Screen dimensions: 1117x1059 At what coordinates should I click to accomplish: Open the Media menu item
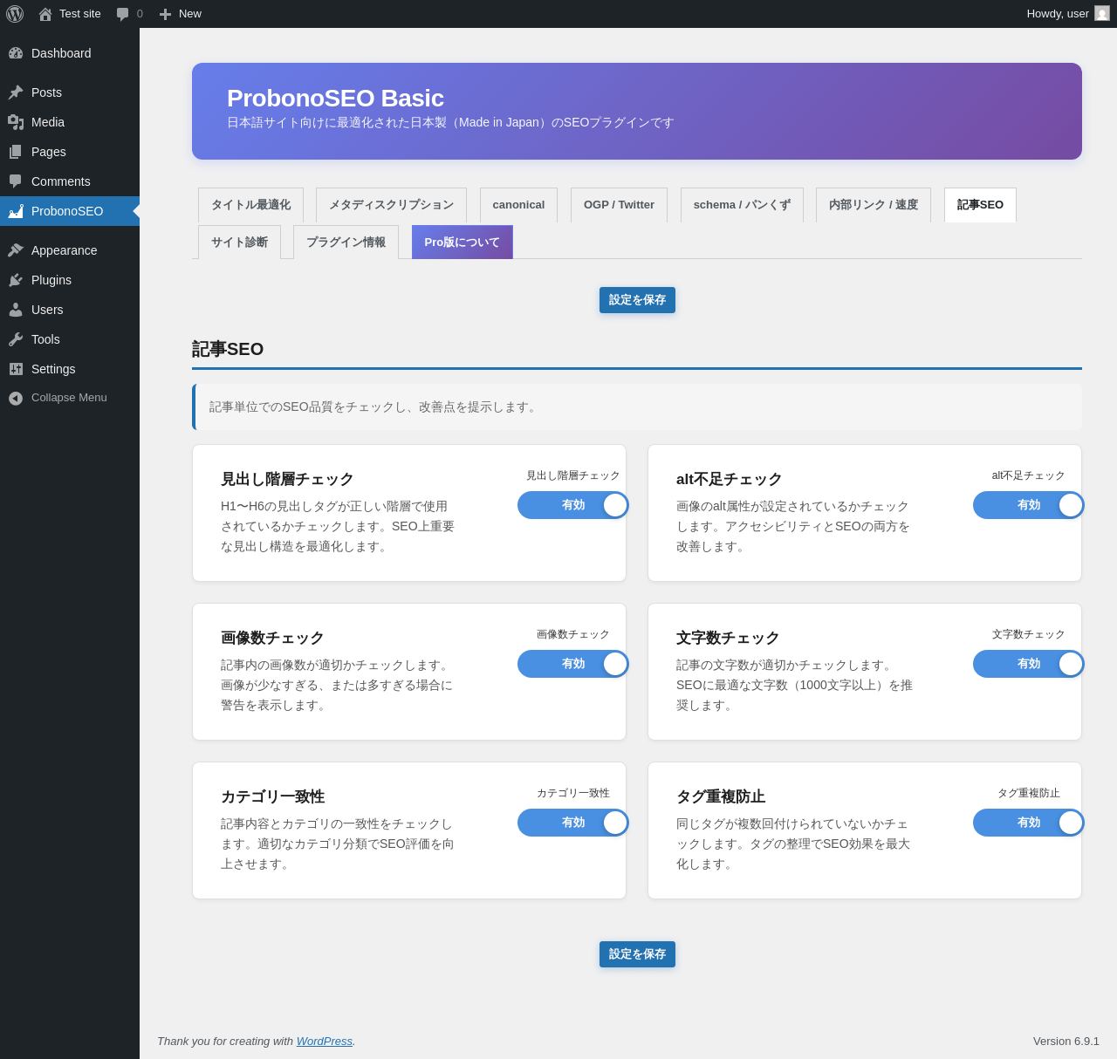[70, 122]
